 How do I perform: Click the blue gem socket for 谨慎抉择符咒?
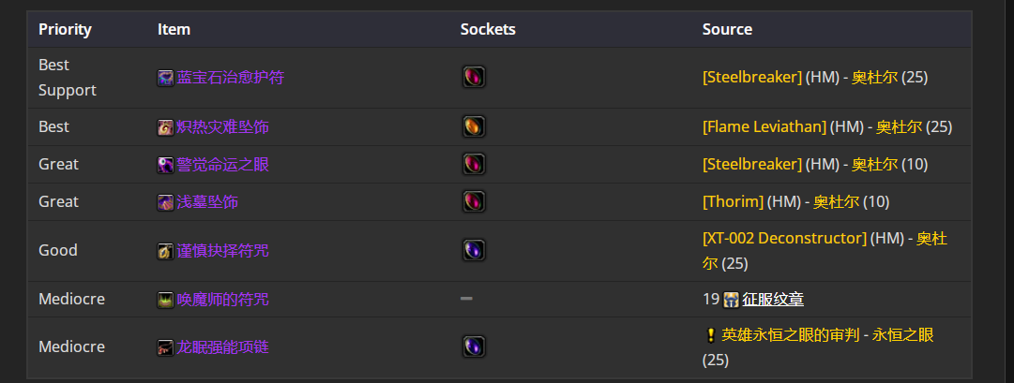474,250
